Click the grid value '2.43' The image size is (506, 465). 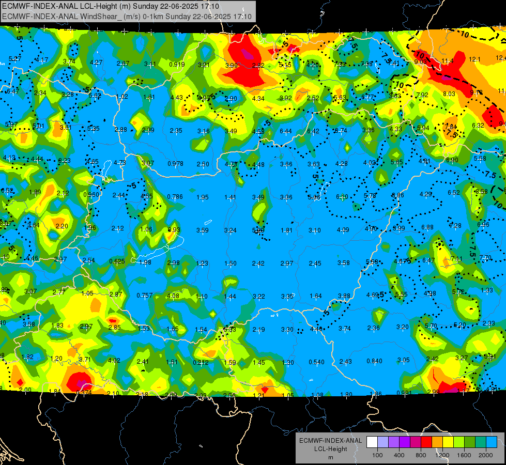(x=346, y=362)
